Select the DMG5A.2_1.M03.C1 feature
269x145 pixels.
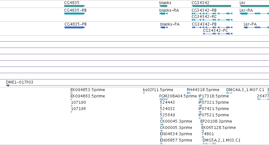209,143
